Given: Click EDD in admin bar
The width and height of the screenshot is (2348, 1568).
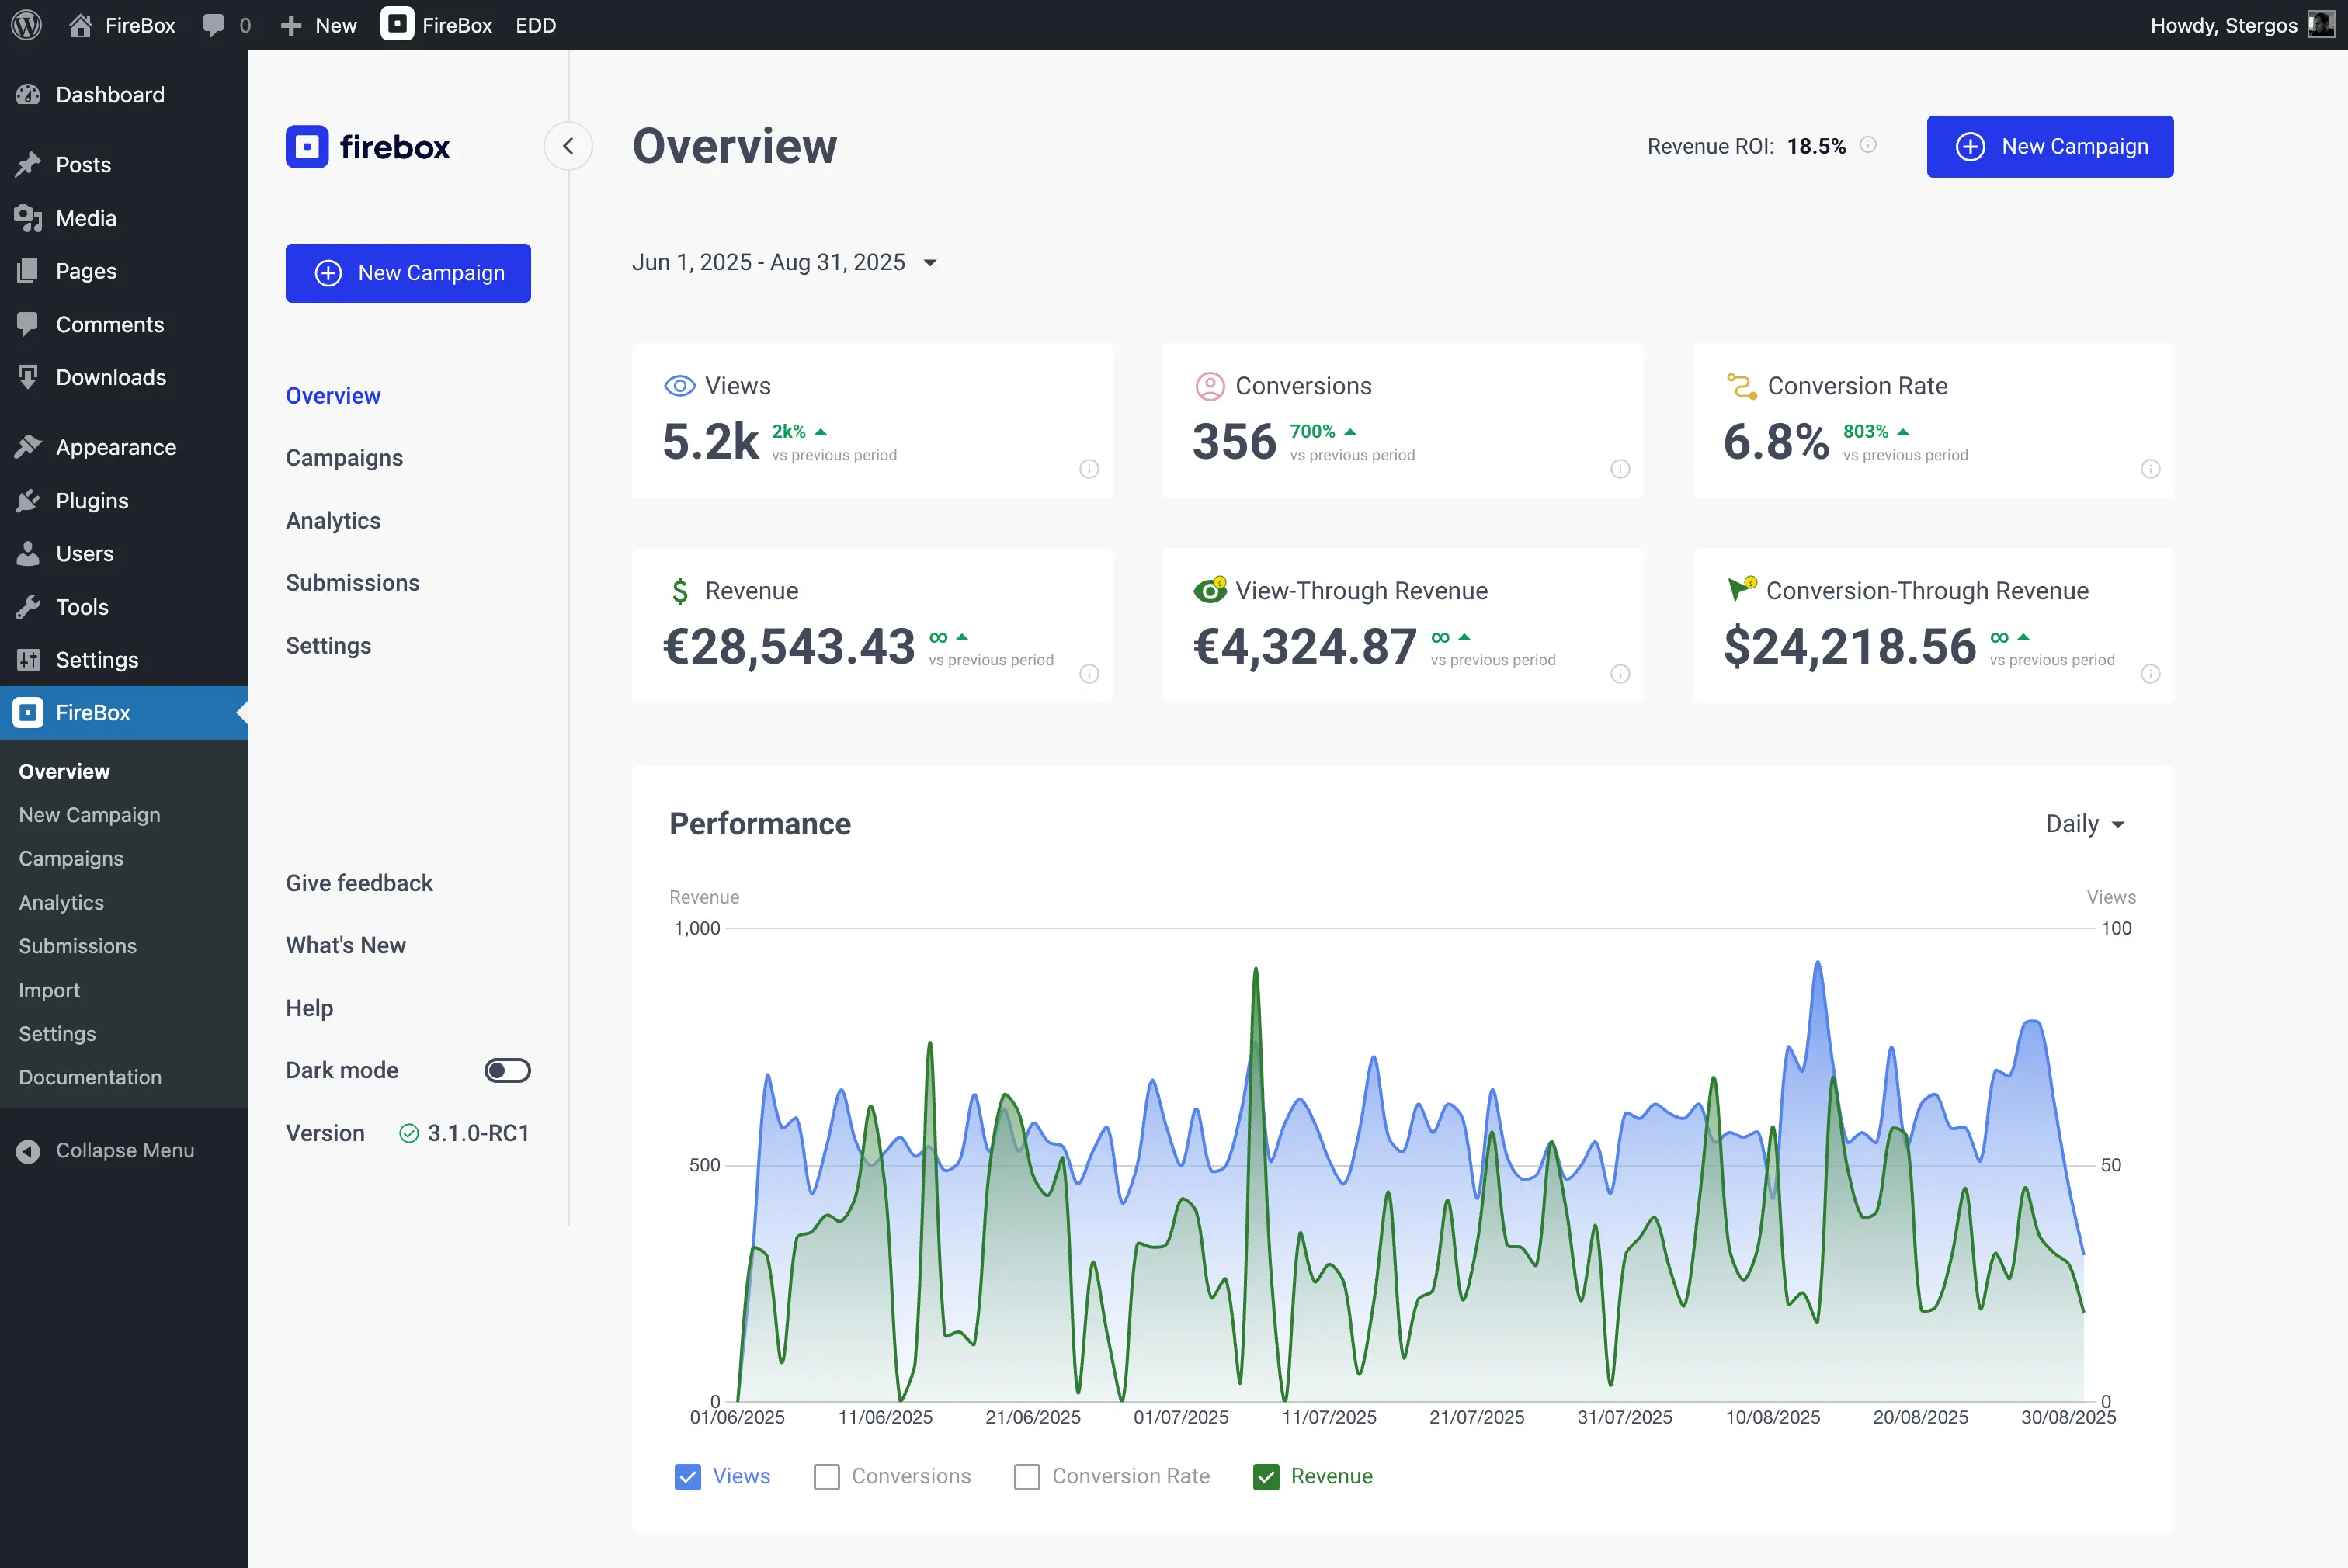Looking at the screenshot, I should [535, 25].
